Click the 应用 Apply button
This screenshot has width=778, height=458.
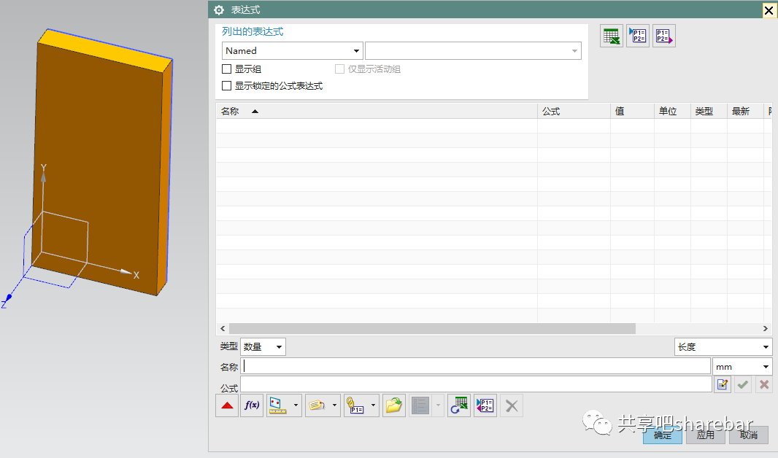point(706,435)
